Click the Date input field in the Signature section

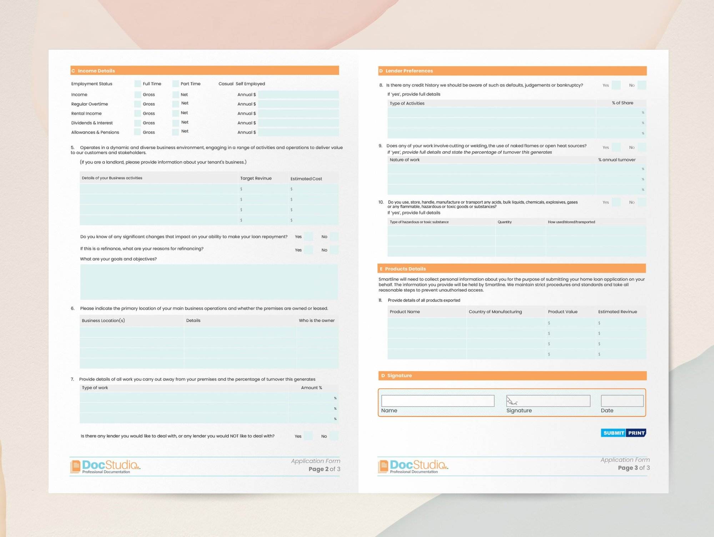(622, 401)
